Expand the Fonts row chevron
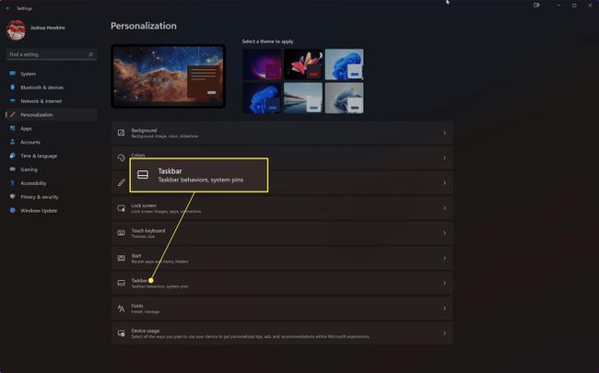 tap(445, 309)
